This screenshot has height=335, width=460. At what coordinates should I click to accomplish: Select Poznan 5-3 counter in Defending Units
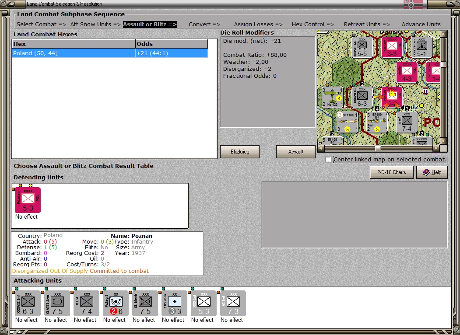click(x=28, y=200)
